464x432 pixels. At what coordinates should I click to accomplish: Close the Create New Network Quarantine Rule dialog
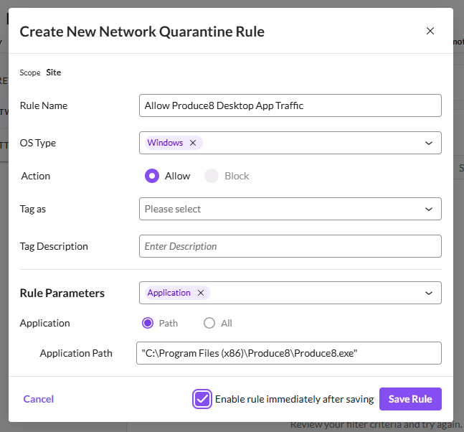(x=430, y=31)
